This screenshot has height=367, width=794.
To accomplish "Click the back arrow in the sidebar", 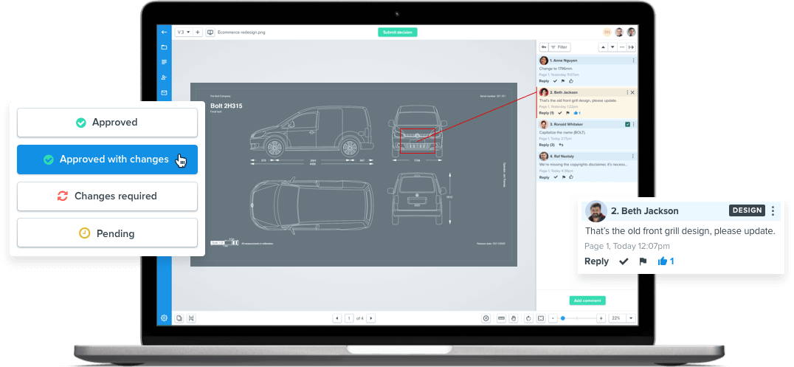I will [x=164, y=32].
